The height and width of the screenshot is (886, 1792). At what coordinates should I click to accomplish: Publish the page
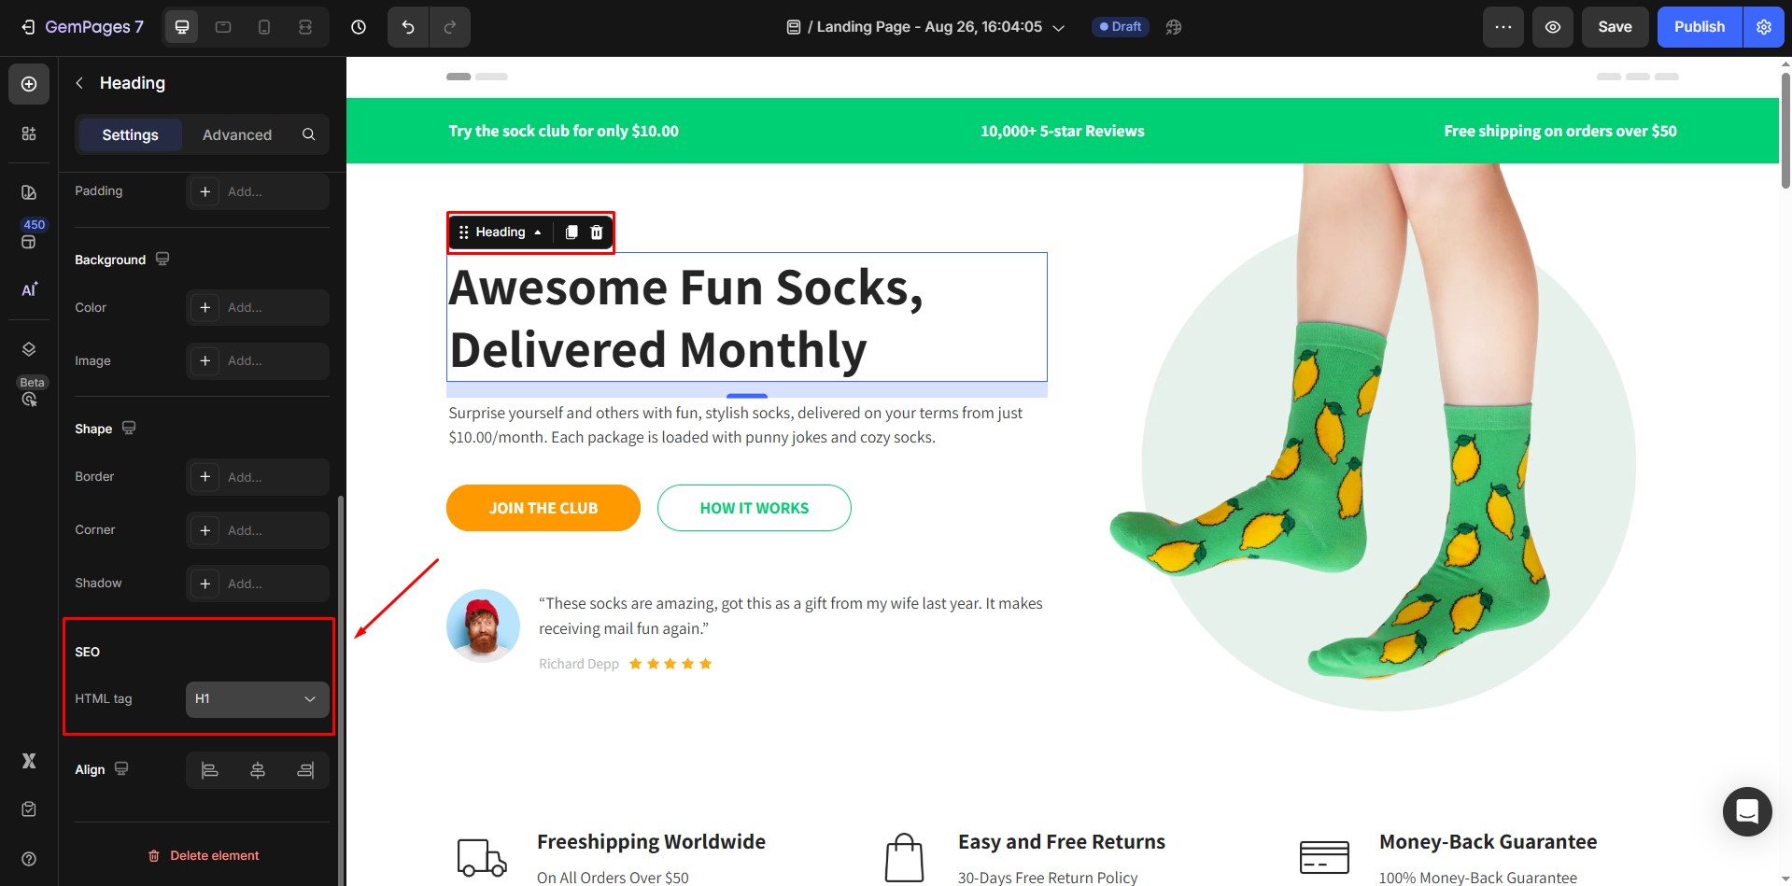tap(1698, 26)
